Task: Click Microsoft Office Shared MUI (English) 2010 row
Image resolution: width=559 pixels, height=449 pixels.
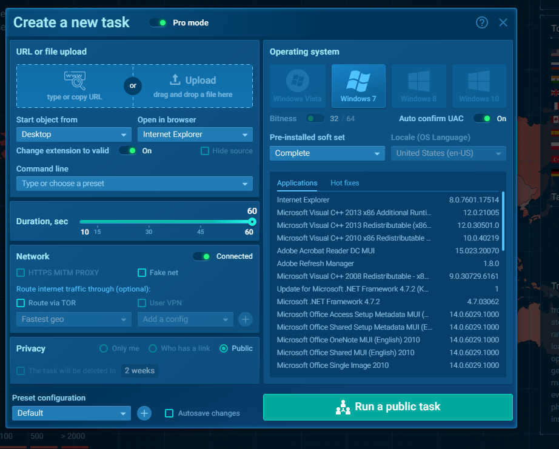Action: pos(388,353)
